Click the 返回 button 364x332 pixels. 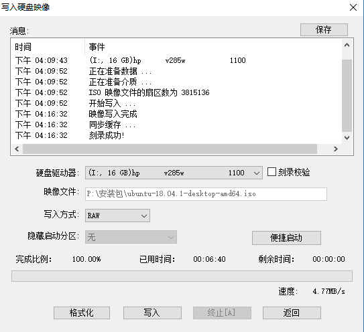point(292,313)
